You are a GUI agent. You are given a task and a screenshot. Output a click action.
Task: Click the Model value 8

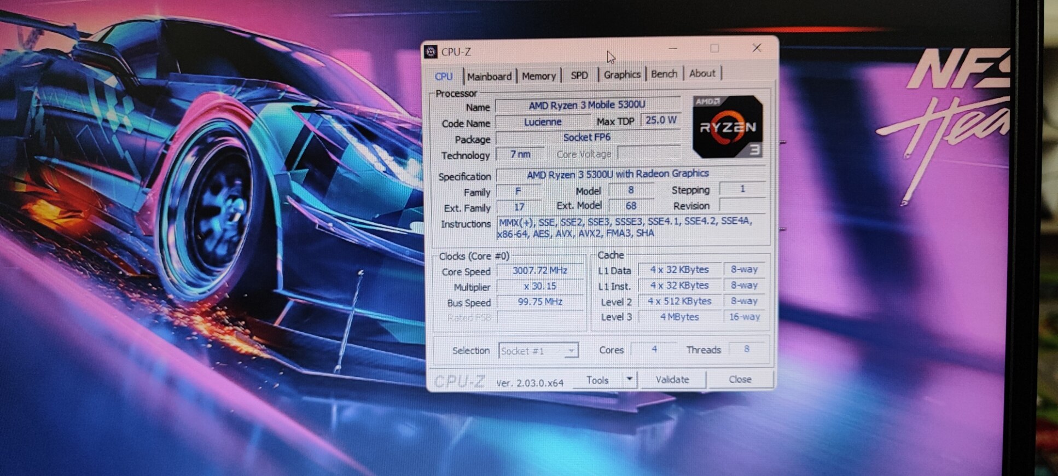631,190
